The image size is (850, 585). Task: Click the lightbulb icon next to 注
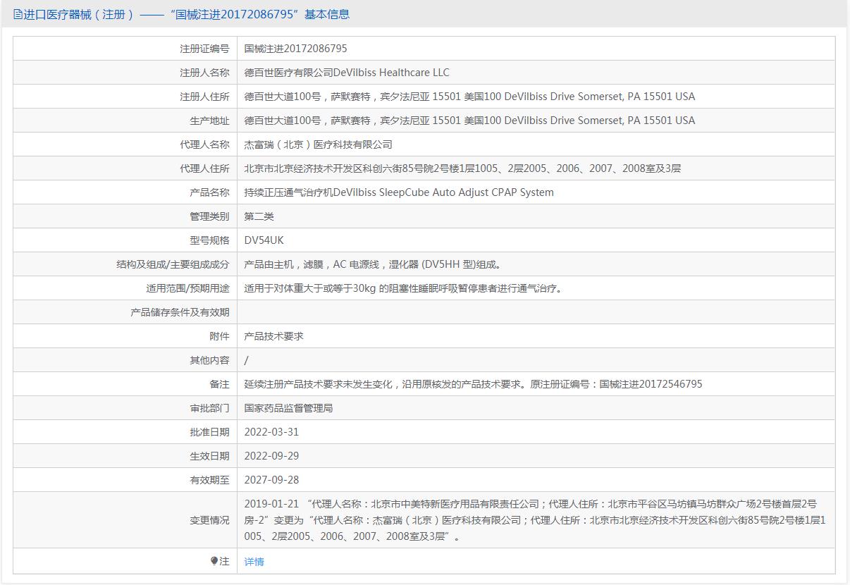[x=214, y=561]
